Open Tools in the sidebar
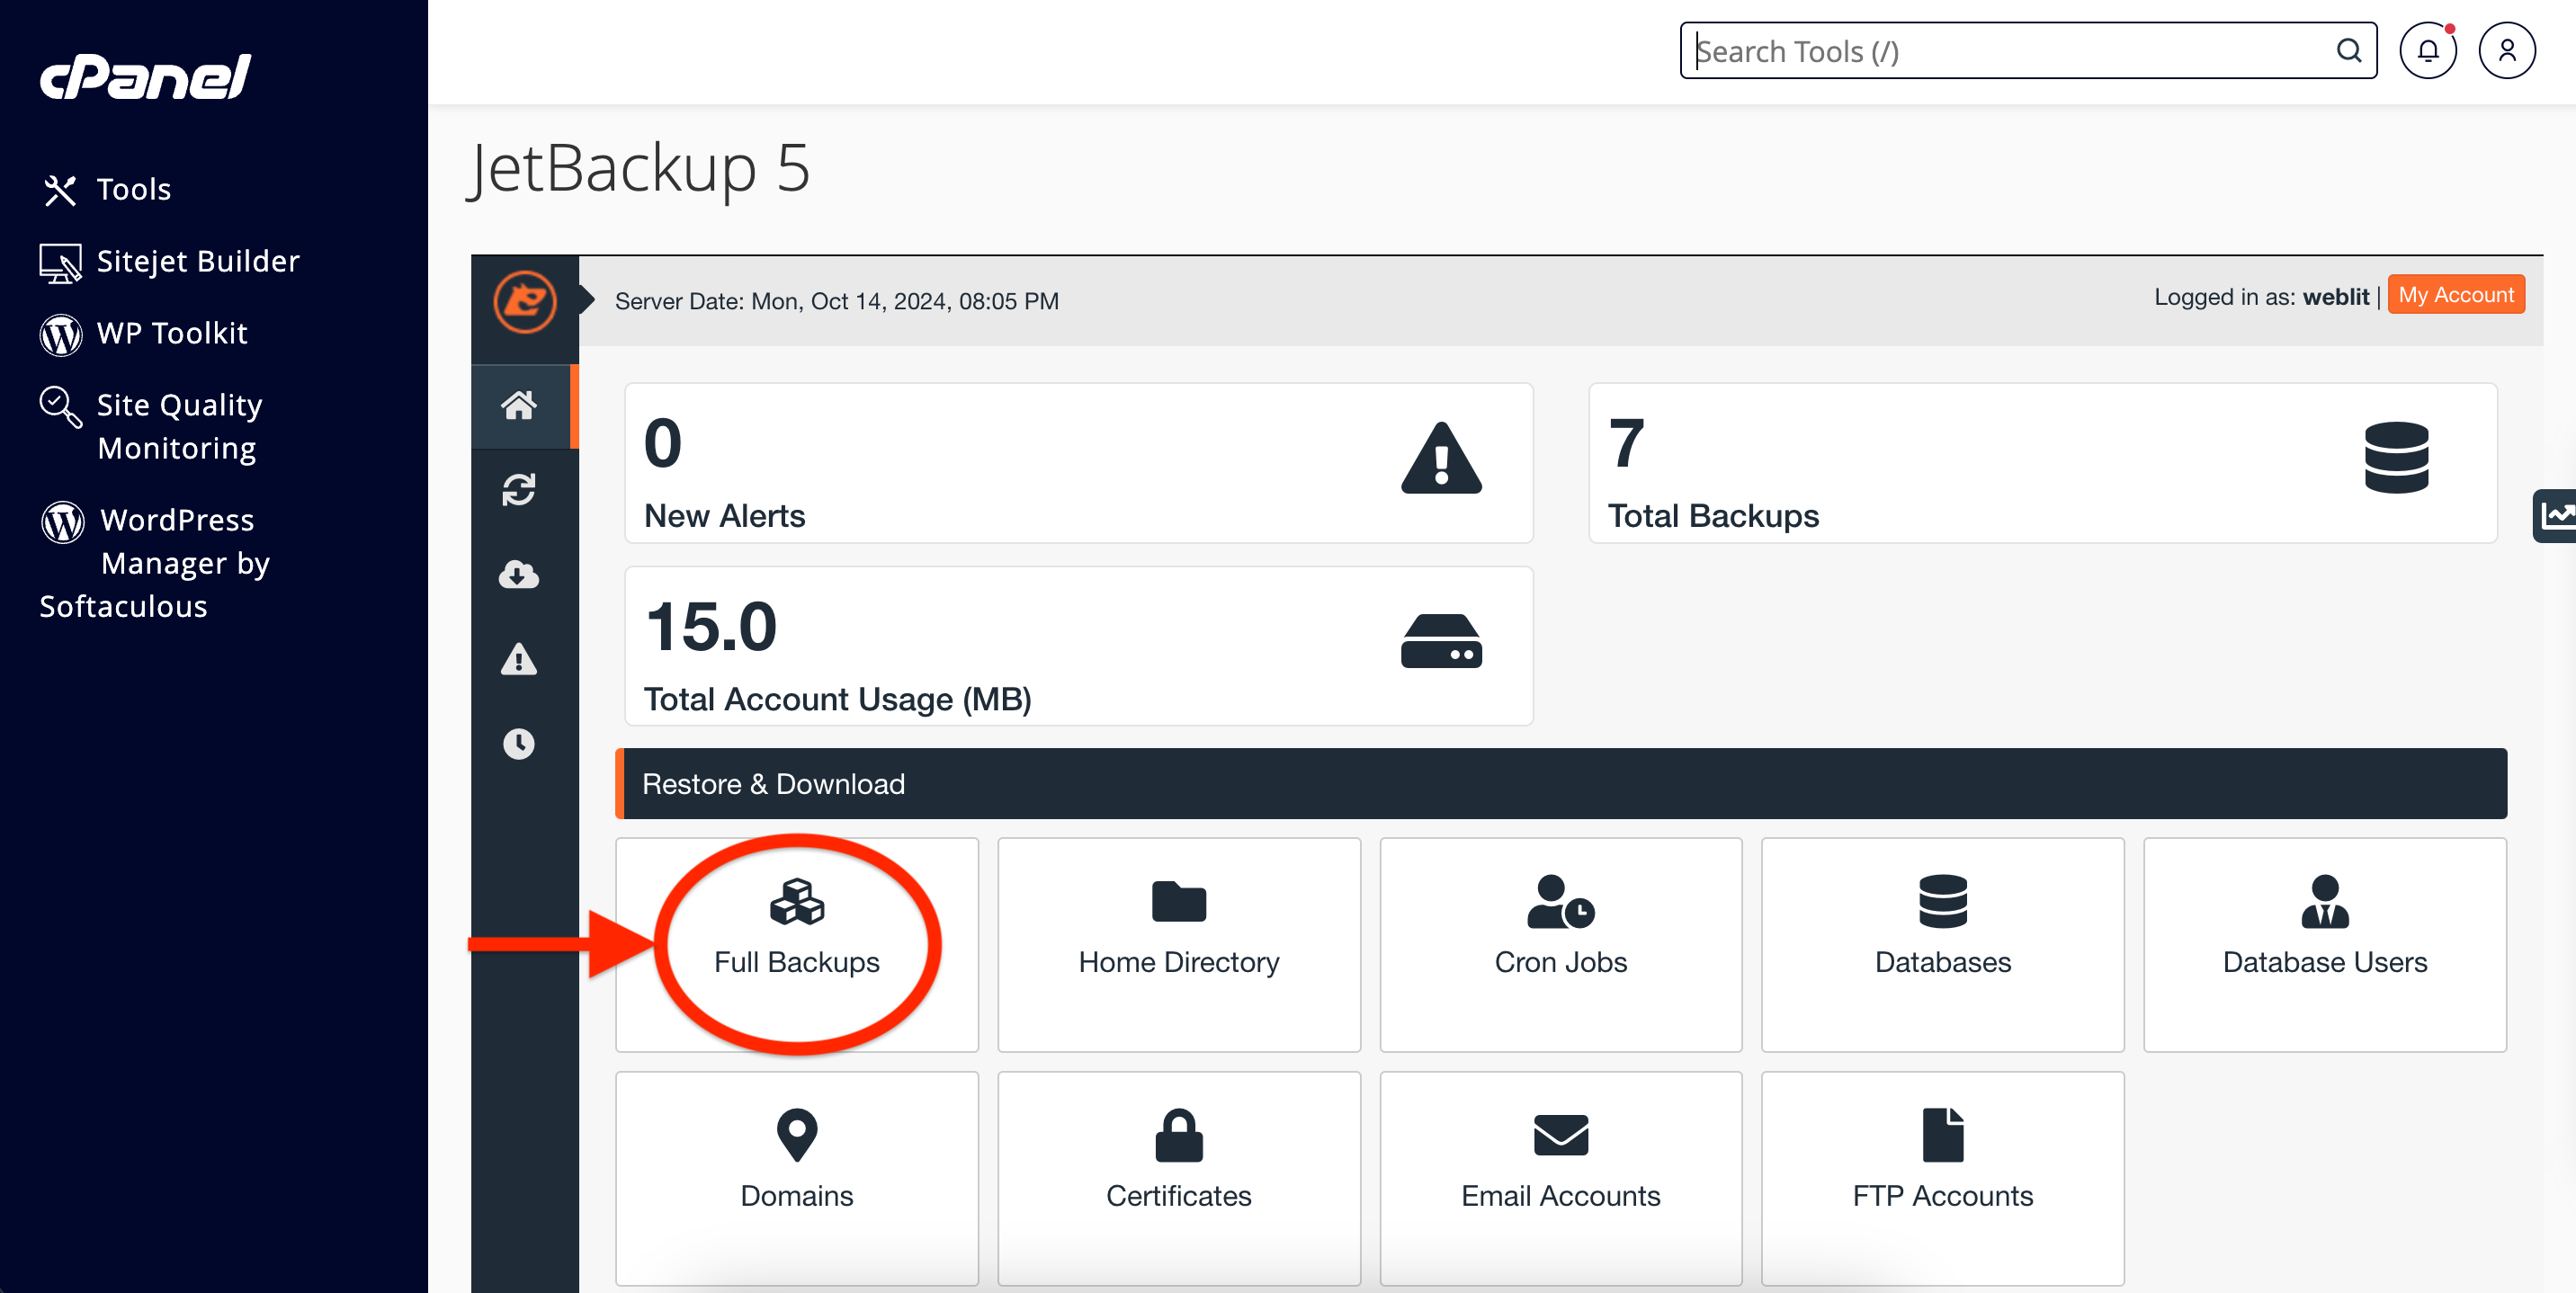 coord(107,189)
